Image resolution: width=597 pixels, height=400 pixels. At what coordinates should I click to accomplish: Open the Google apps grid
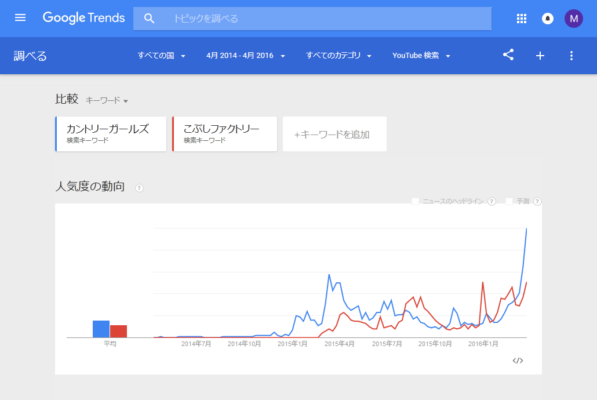tap(522, 19)
